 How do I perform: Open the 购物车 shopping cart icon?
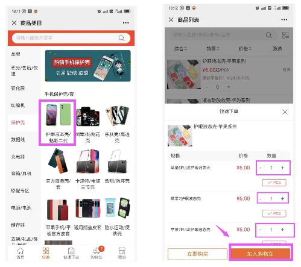pos(97,253)
